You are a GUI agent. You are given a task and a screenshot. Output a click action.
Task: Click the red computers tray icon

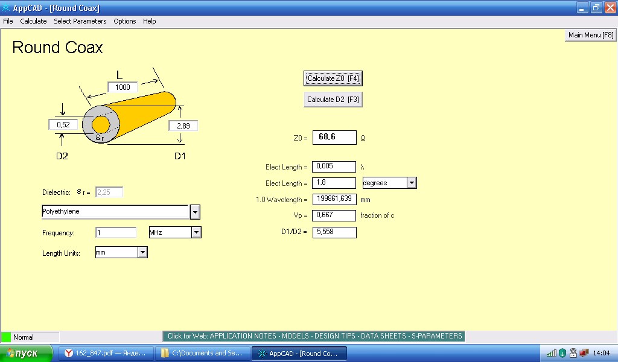584,353
